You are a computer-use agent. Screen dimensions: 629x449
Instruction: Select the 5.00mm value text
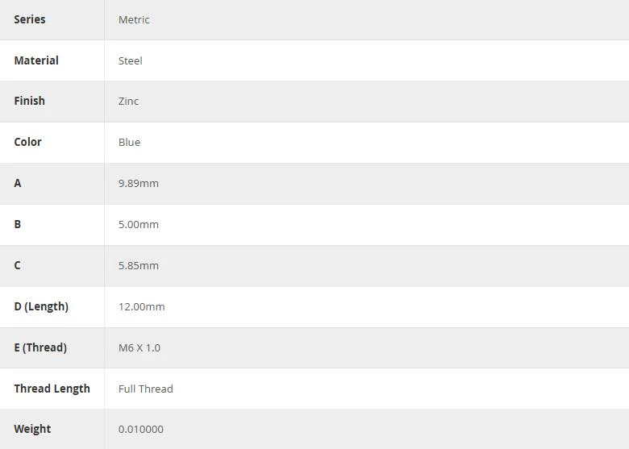click(x=139, y=224)
